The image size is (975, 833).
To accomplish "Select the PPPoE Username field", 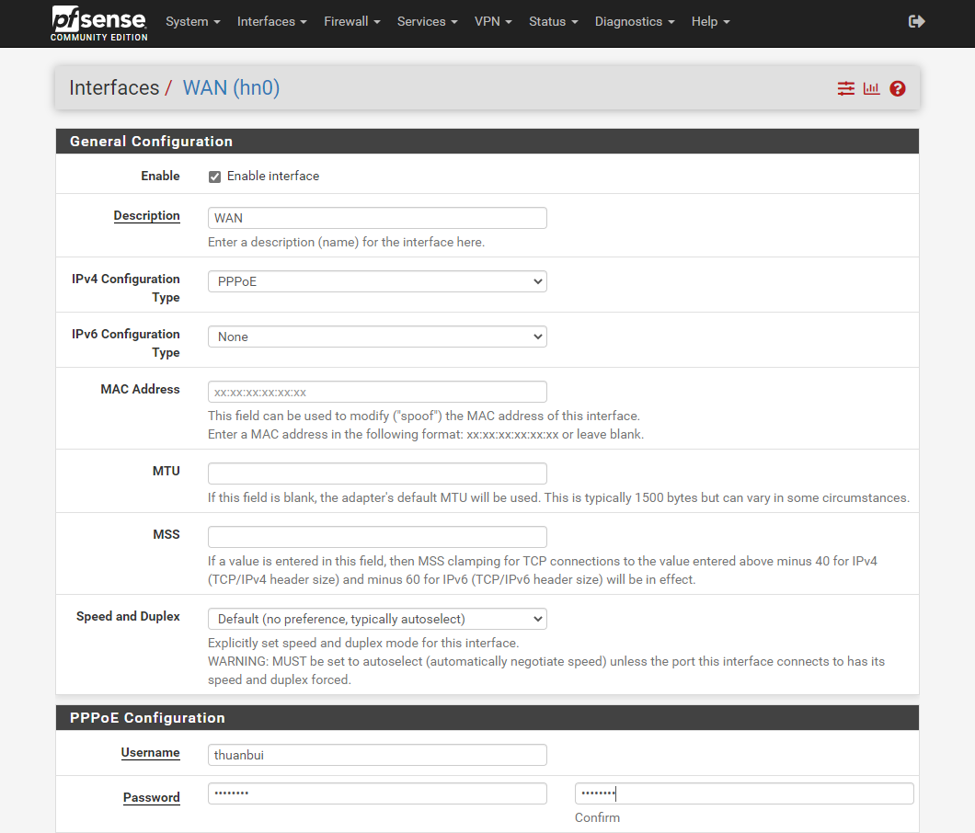I will (377, 755).
